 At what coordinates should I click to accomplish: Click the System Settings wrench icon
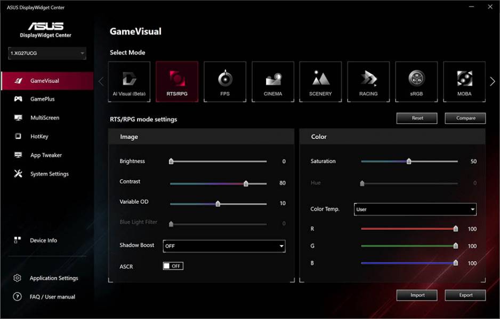pyautogui.click(x=18, y=174)
